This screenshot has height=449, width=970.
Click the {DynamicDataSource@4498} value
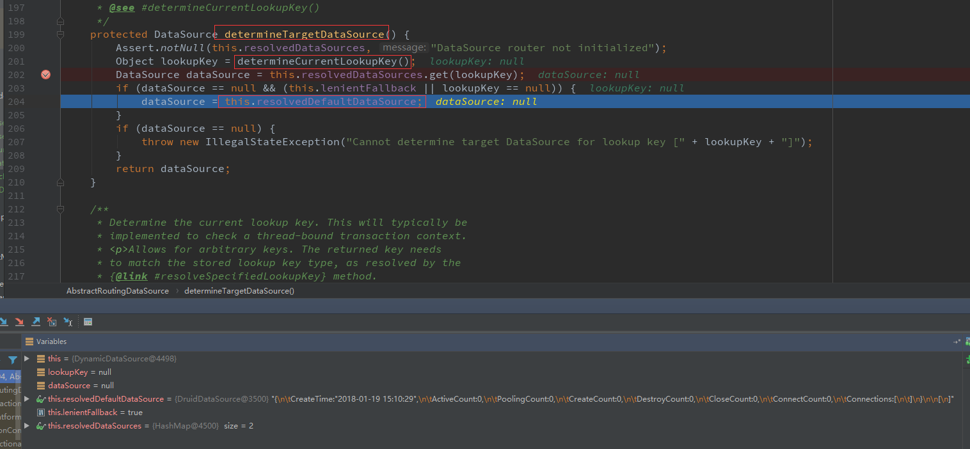(123, 359)
